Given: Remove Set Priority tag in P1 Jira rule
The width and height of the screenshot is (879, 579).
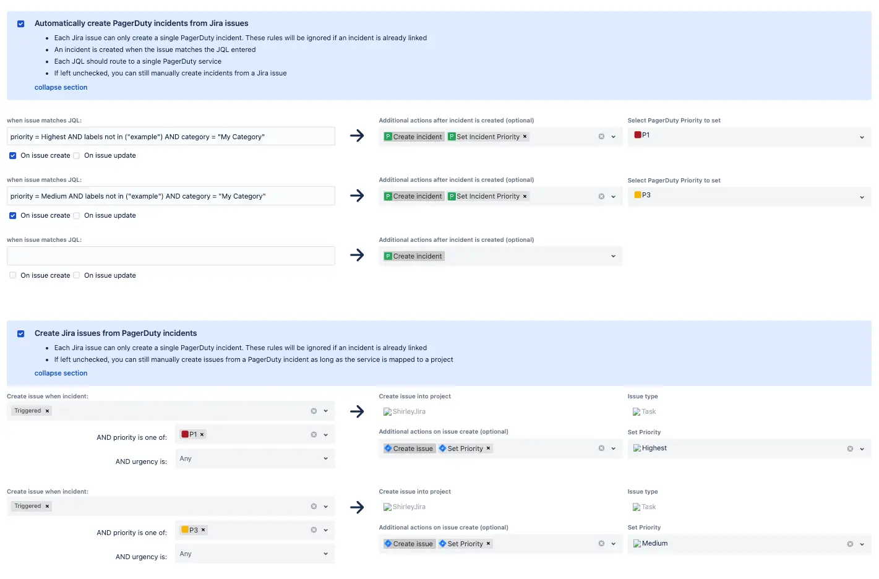Looking at the screenshot, I should (x=489, y=448).
